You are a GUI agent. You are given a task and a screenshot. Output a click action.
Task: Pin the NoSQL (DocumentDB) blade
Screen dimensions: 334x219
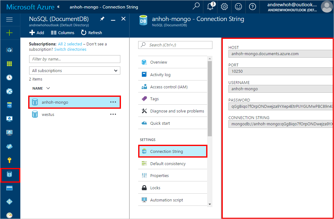click(102, 19)
